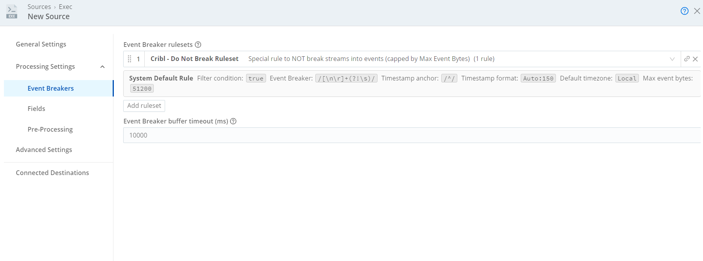The height and width of the screenshot is (261, 703).
Task: Expand the ruleset selection dropdown arrow
Action: 672,59
